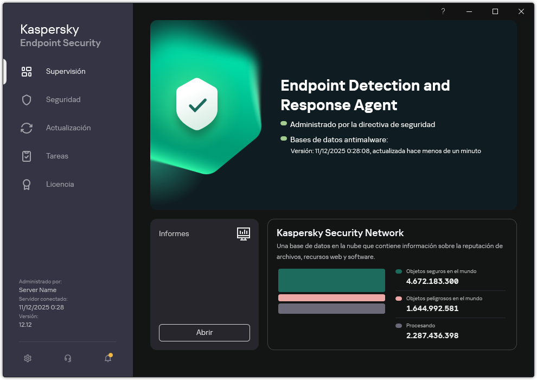Click the green safe objects bar
This screenshot has height=380, width=537.
(x=331, y=280)
